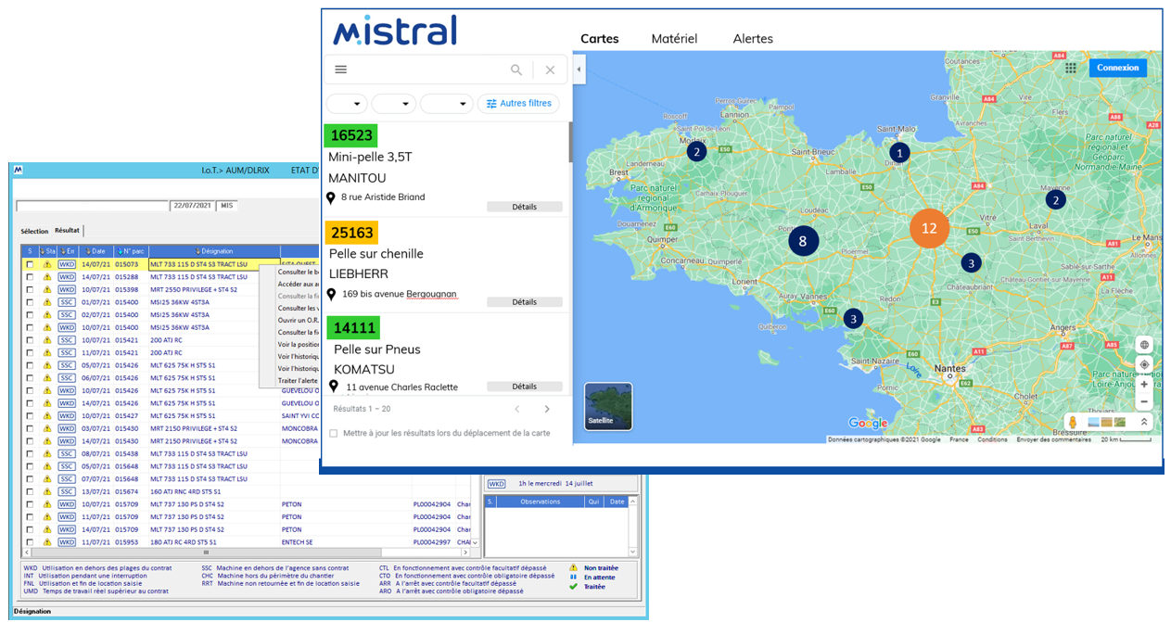
Task: Switch to the Matériel tab
Action: [x=674, y=39]
